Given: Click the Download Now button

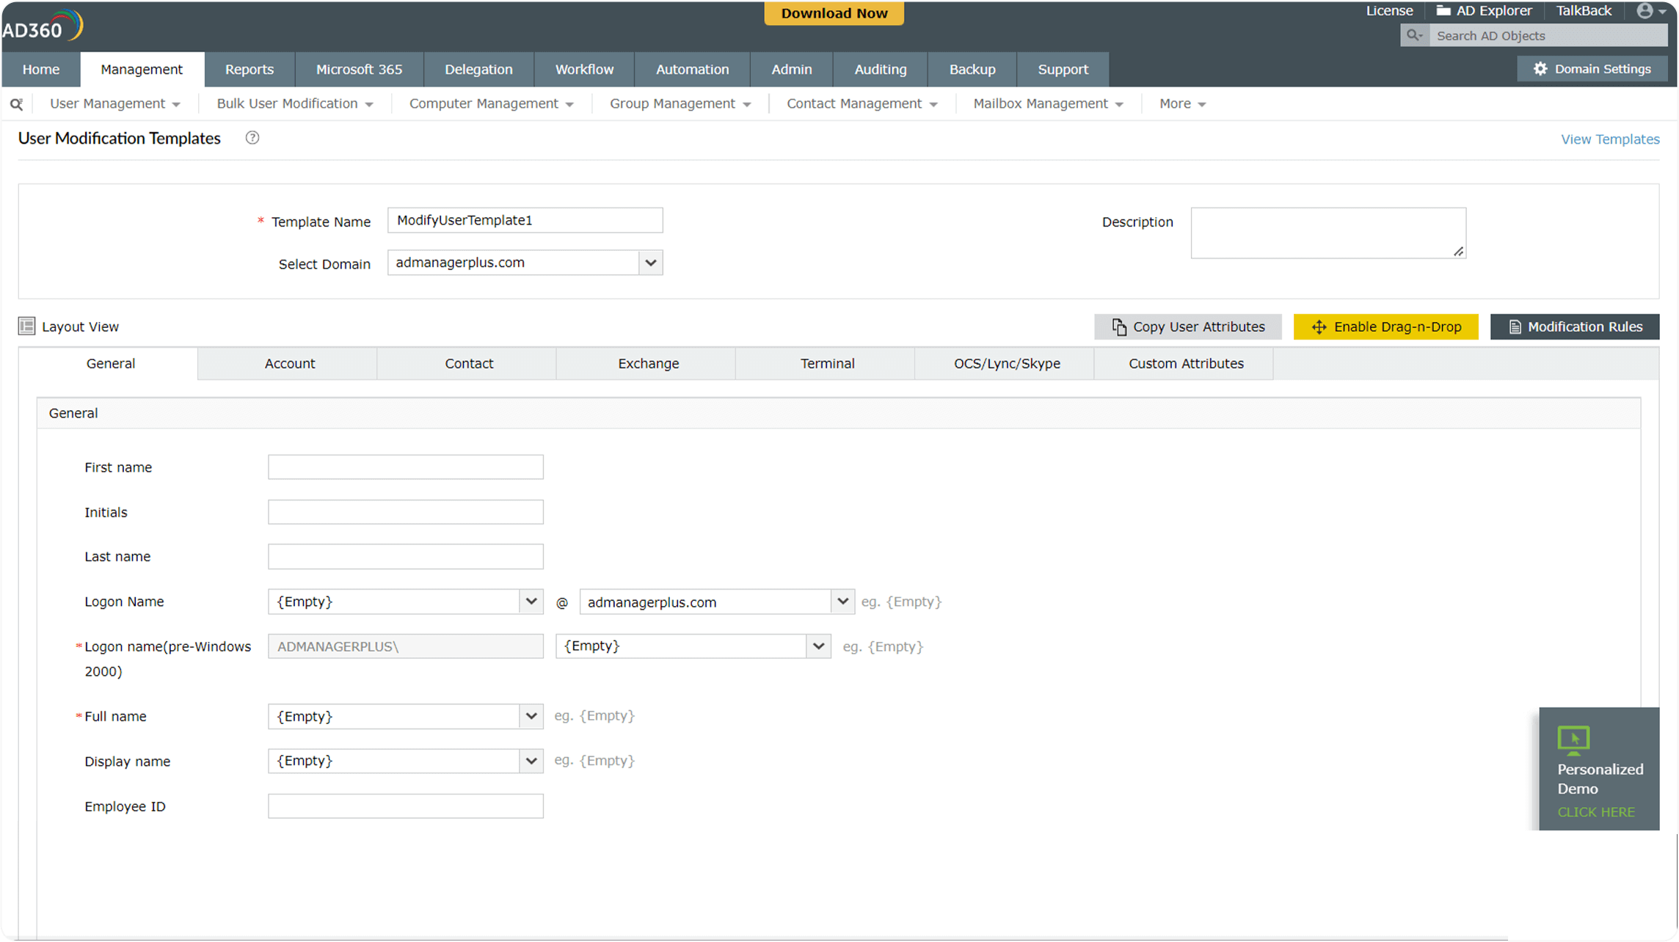Looking at the screenshot, I should point(834,12).
